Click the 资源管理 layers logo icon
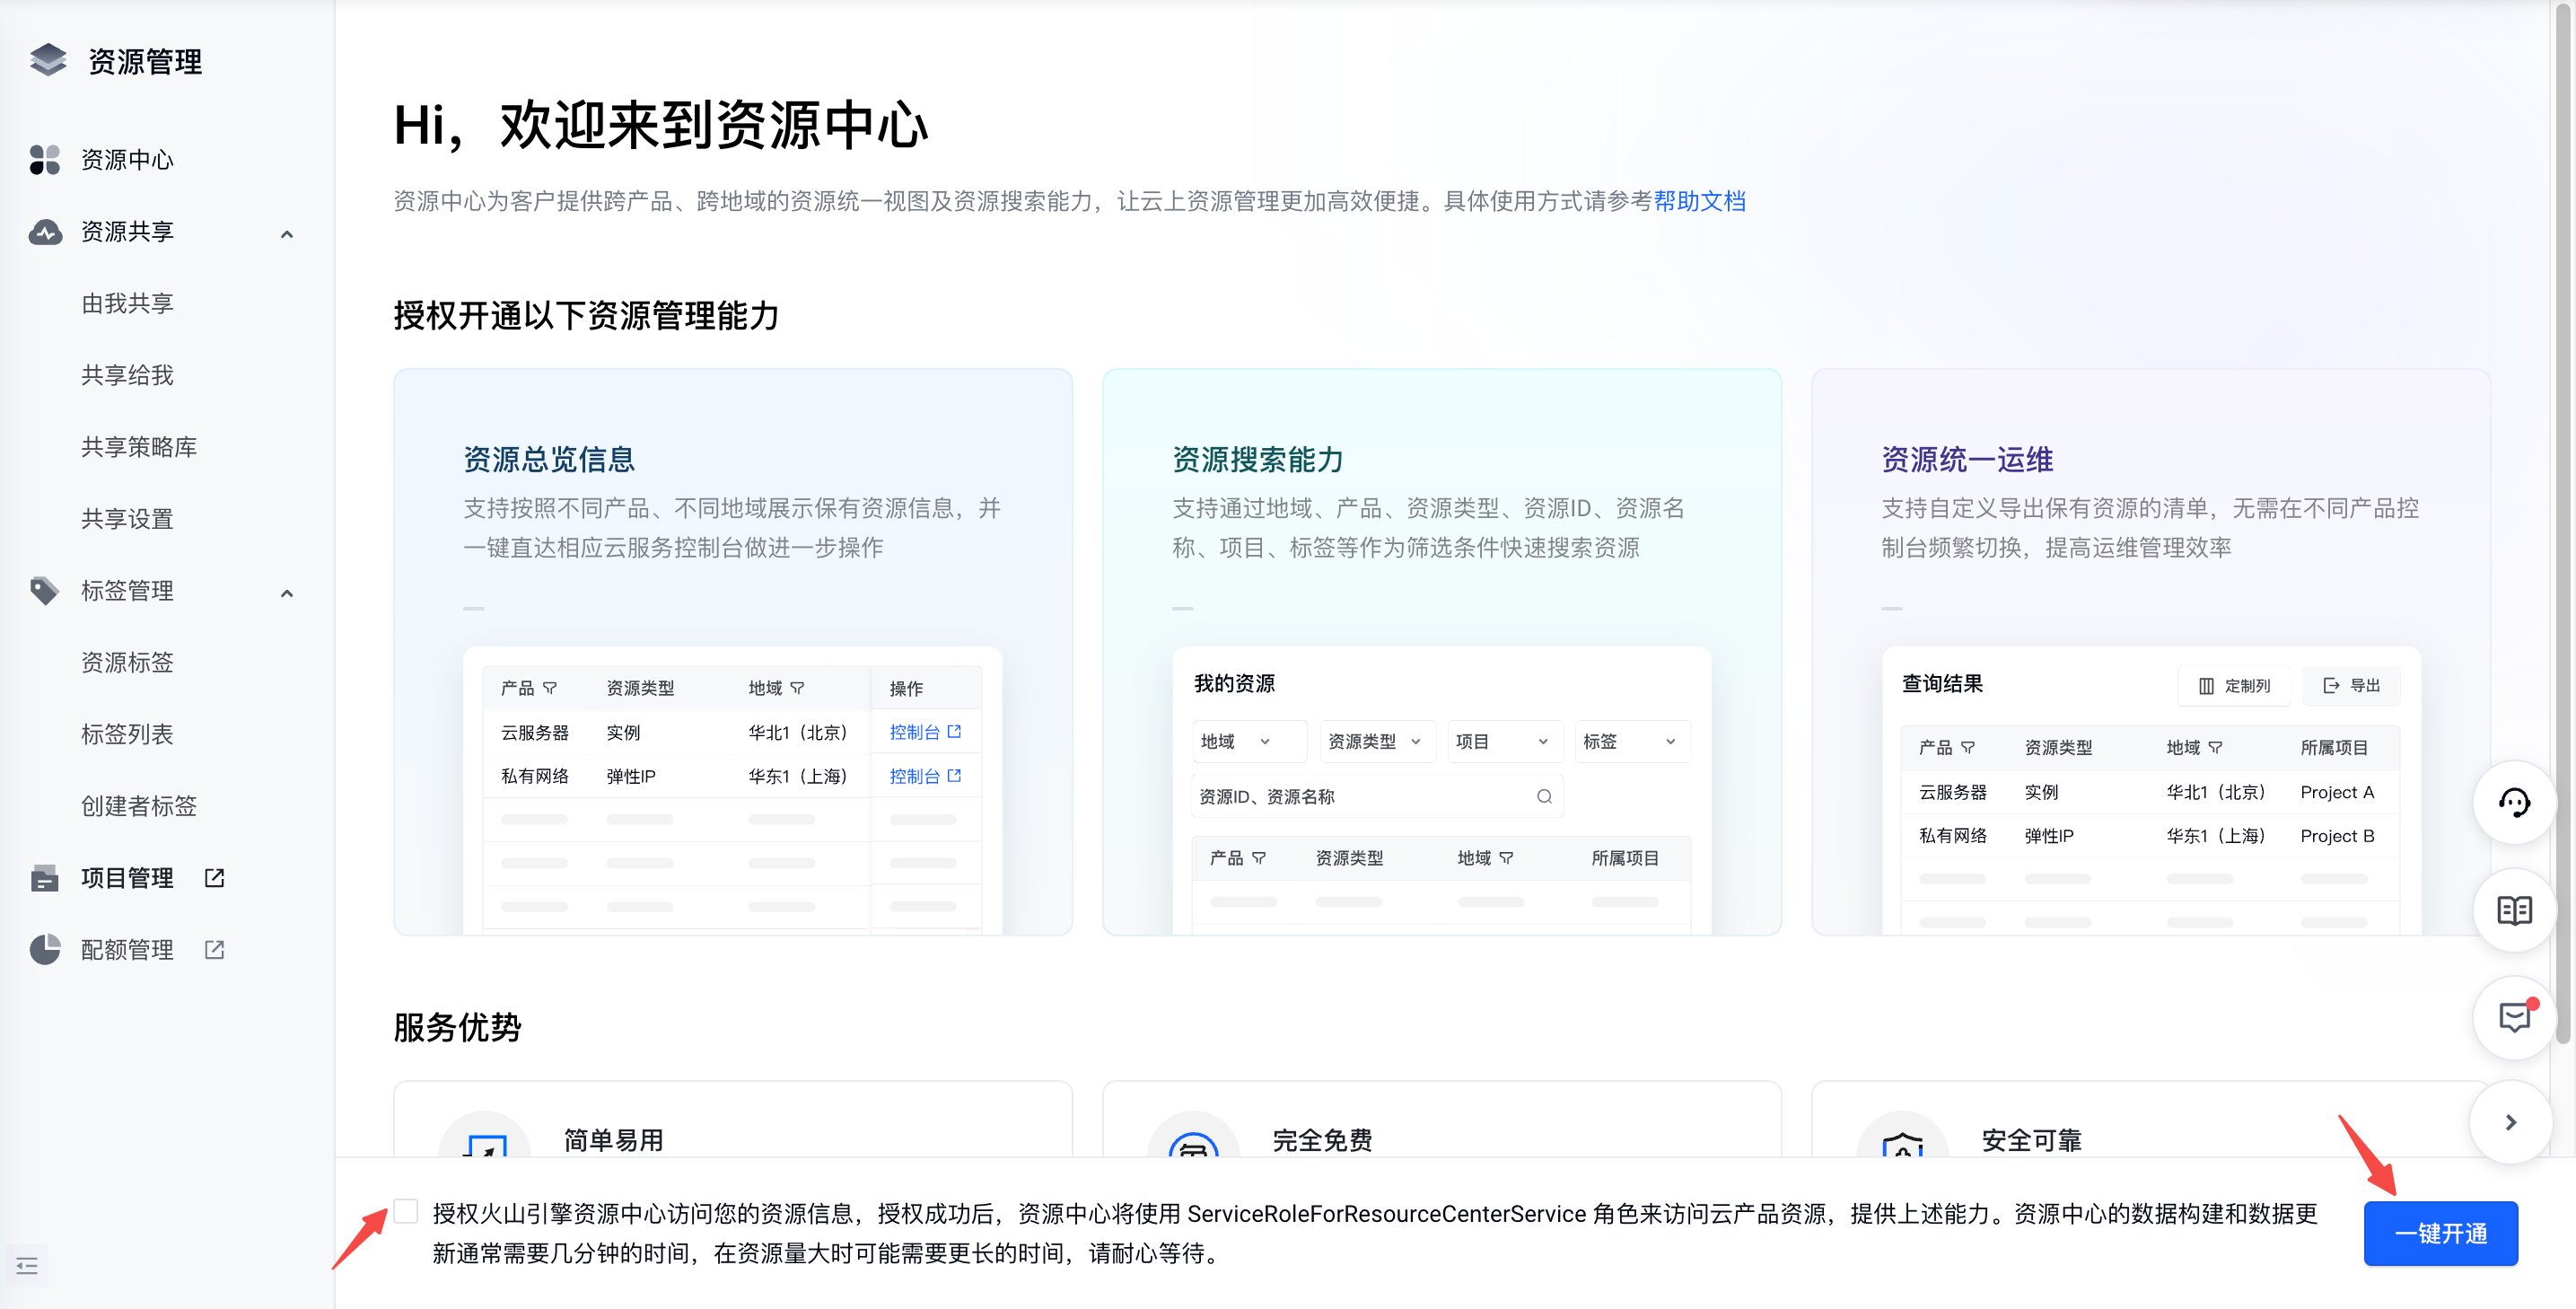The image size is (2576, 1309). 47,60
